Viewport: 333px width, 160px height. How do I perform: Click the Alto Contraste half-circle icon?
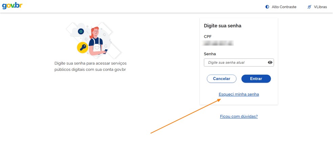[267, 7]
